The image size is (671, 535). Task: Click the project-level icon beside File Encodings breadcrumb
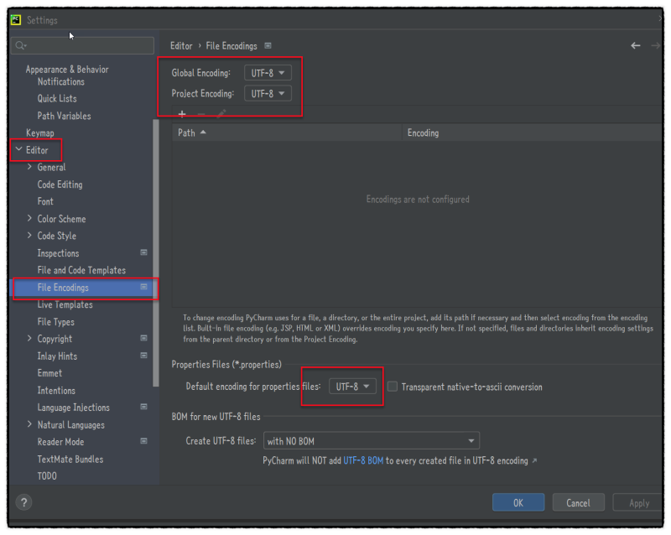pos(268,46)
